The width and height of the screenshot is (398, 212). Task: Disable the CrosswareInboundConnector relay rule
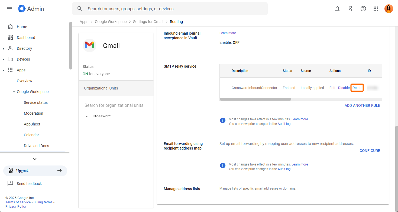(344, 88)
